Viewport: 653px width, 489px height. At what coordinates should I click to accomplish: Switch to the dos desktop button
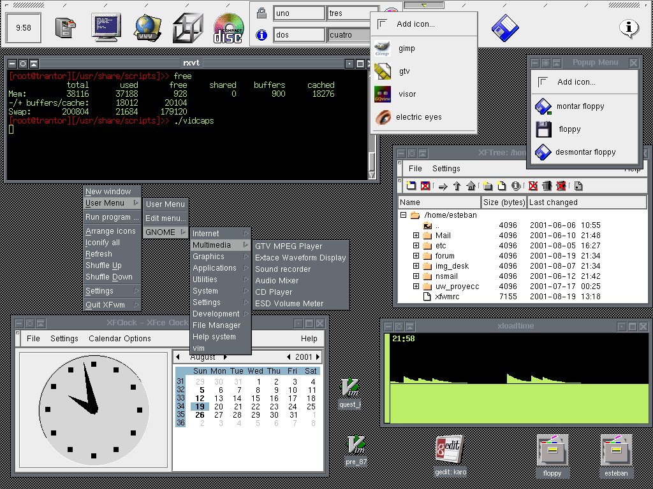point(299,35)
